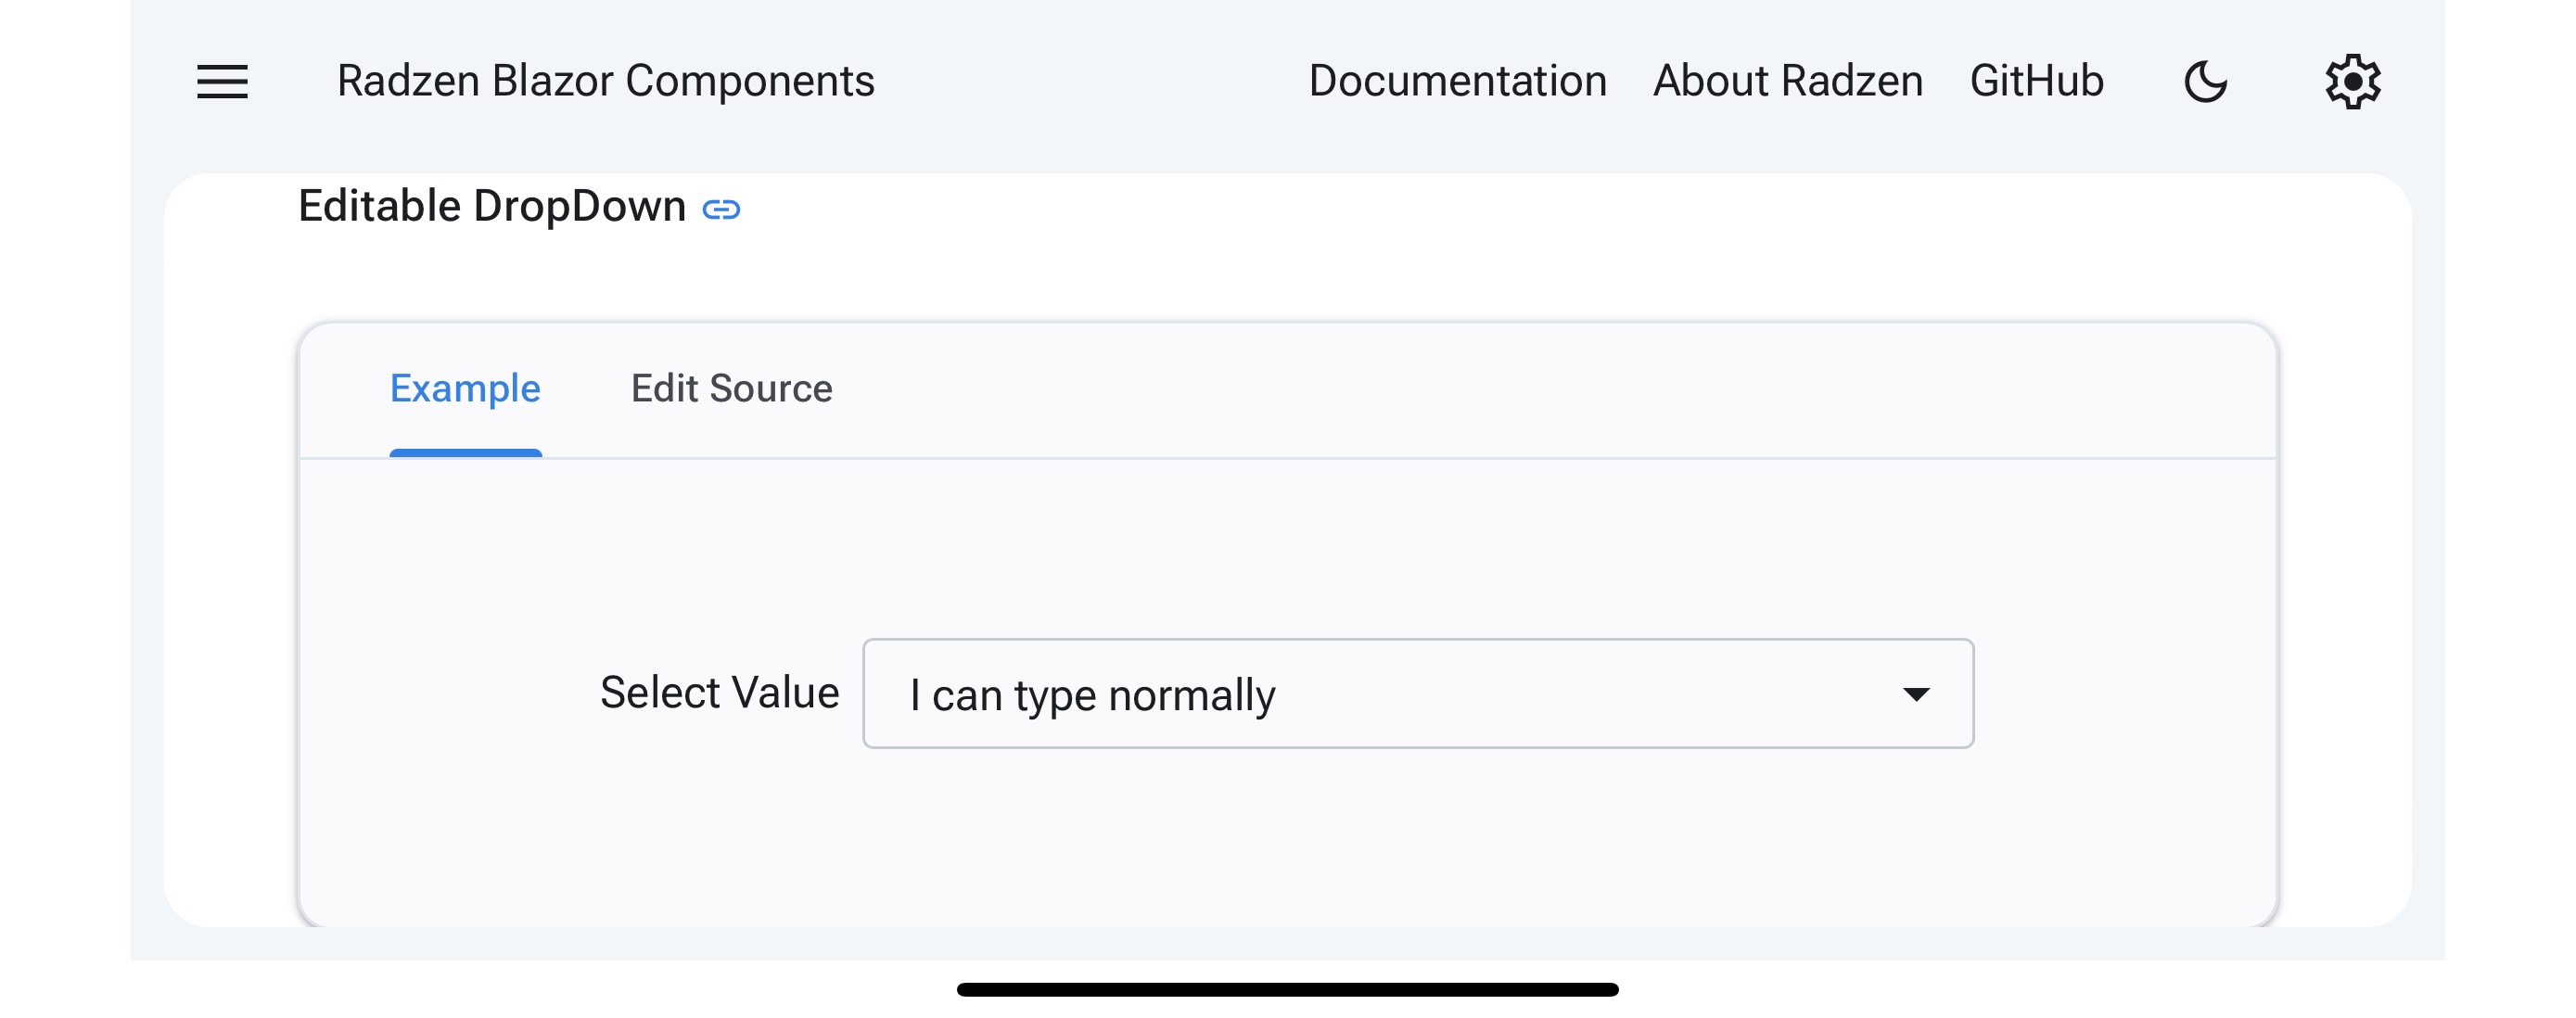The width and height of the screenshot is (2576, 1018).
Task: Open the GitHub link
Action: click(2036, 81)
